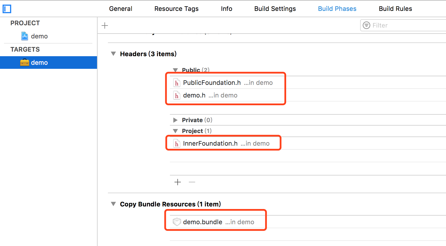Open the Resource Tags tab

pyautogui.click(x=176, y=9)
